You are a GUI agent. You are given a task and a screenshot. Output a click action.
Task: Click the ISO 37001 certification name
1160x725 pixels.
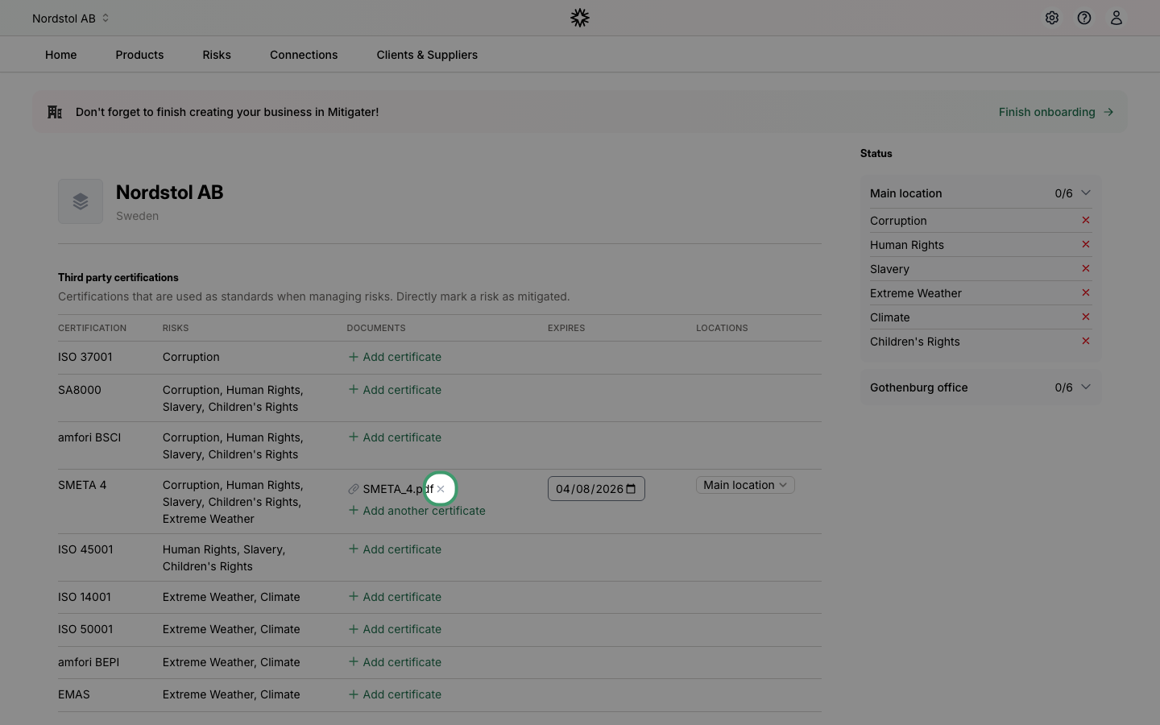pos(85,357)
